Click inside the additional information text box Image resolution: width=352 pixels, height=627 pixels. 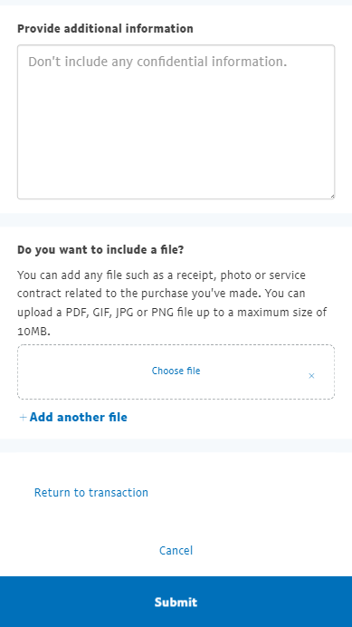176,122
